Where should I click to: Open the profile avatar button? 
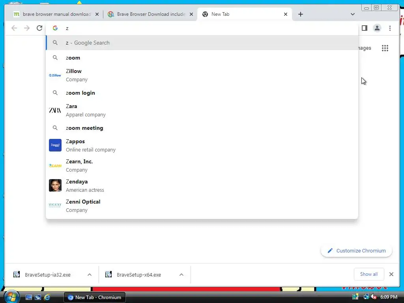[x=377, y=28]
